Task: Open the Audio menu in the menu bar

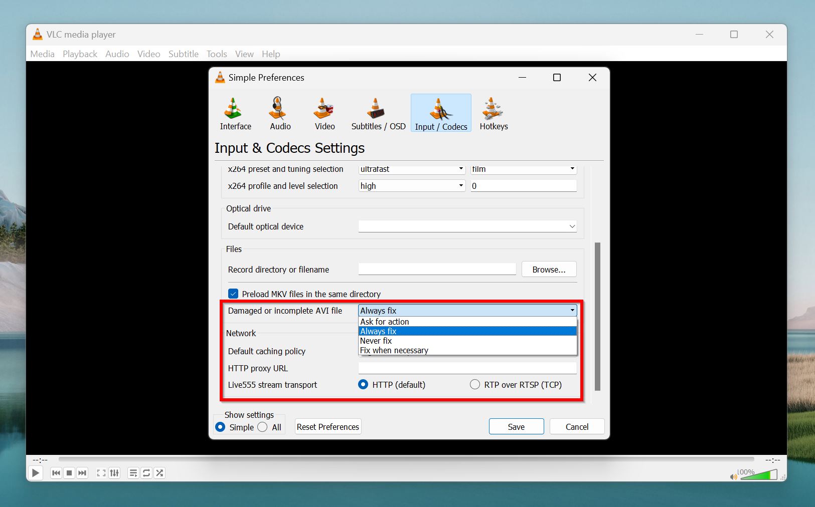Action: (x=117, y=54)
